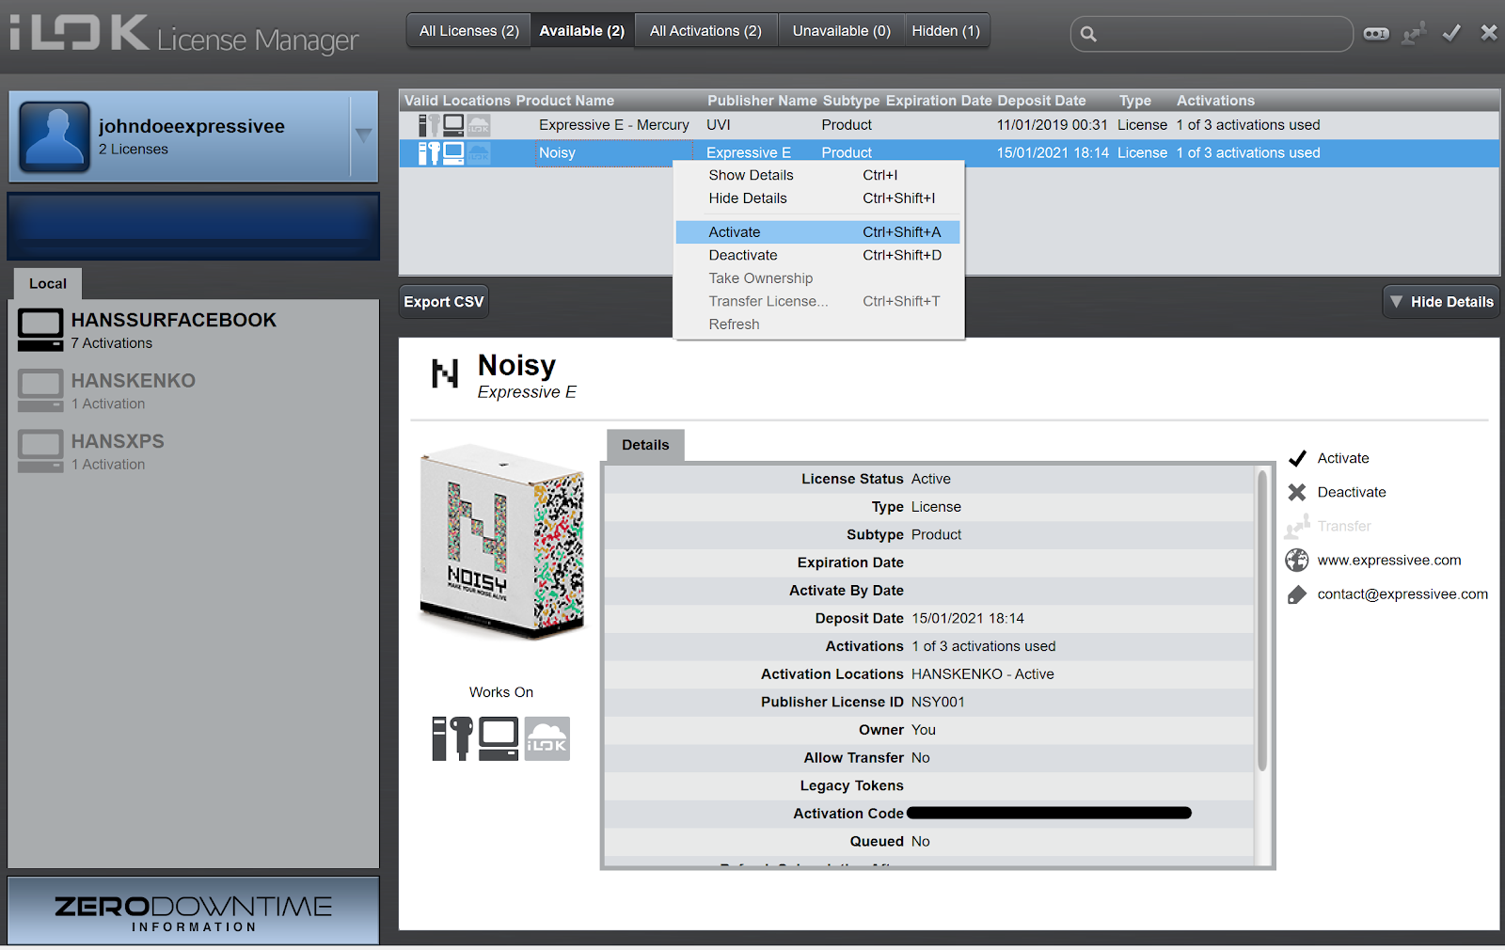Switch to All Activations (2) tab
Image resolution: width=1505 pixels, height=950 pixels.
(x=705, y=31)
